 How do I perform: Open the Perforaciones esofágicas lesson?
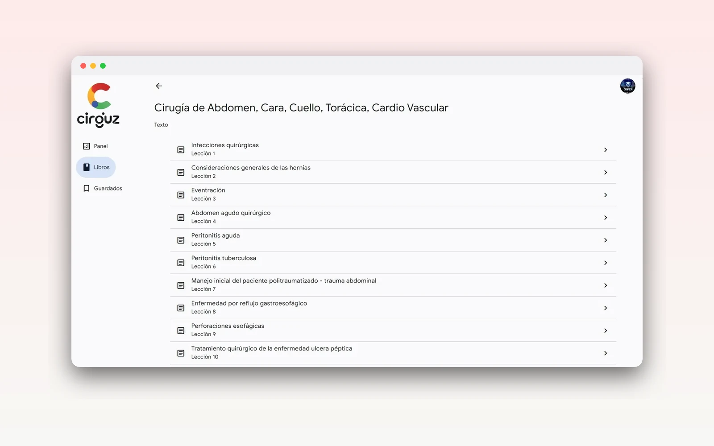(228, 326)
